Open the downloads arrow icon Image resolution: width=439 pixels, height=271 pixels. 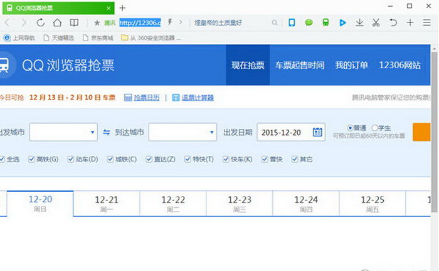click(x=359, y=23)
